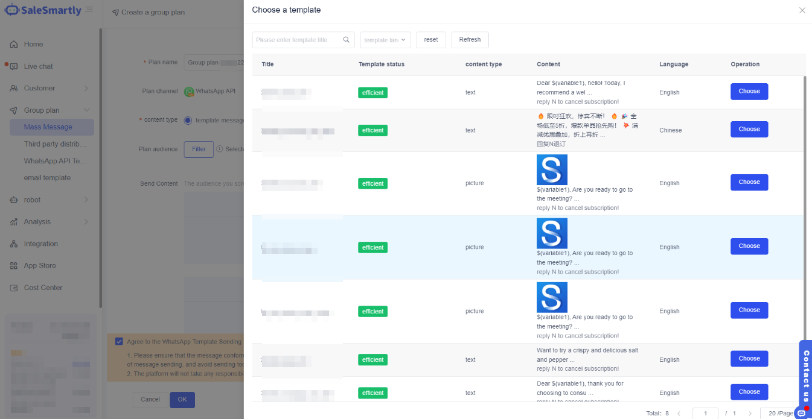This screenshot has width=812, height=419.
Task: Open the email template menu item
Action: (47, 178)
